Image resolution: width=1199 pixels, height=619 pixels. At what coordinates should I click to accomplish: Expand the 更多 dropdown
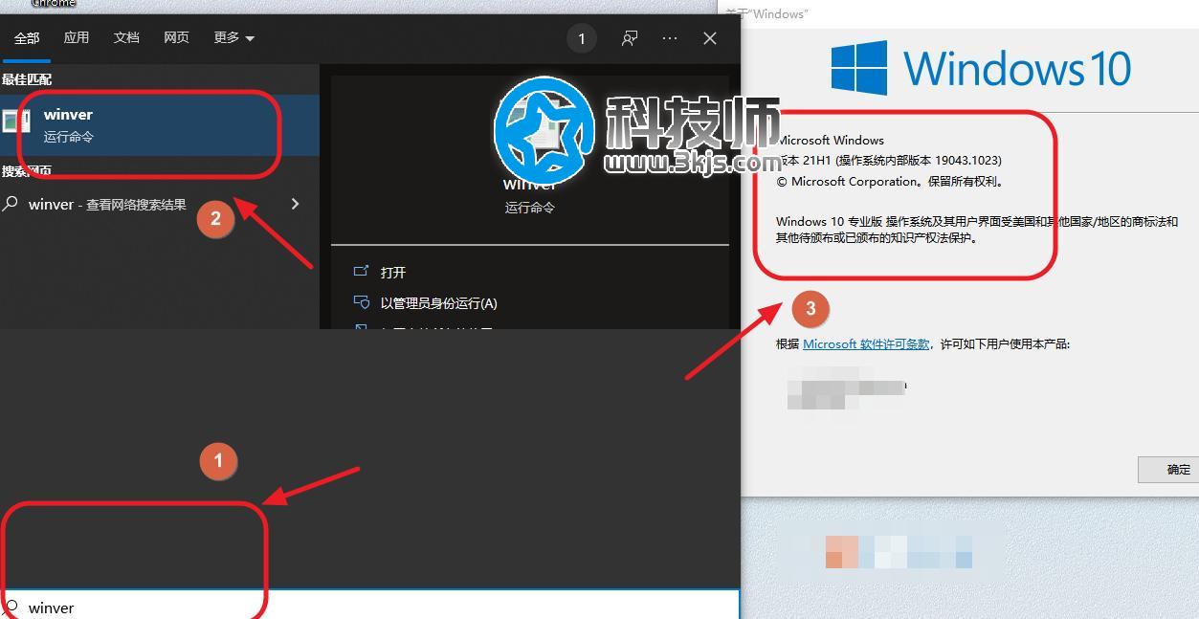[x=234, y=37]
